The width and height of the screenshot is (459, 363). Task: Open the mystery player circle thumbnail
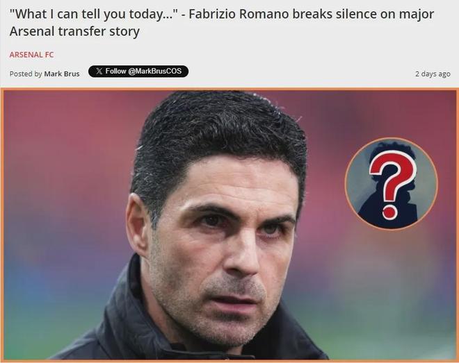click(392, 184)
